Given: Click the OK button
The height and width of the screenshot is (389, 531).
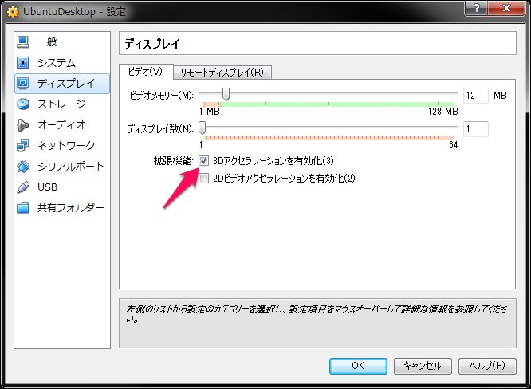Looking at the screenshot, I should (358, 366).
